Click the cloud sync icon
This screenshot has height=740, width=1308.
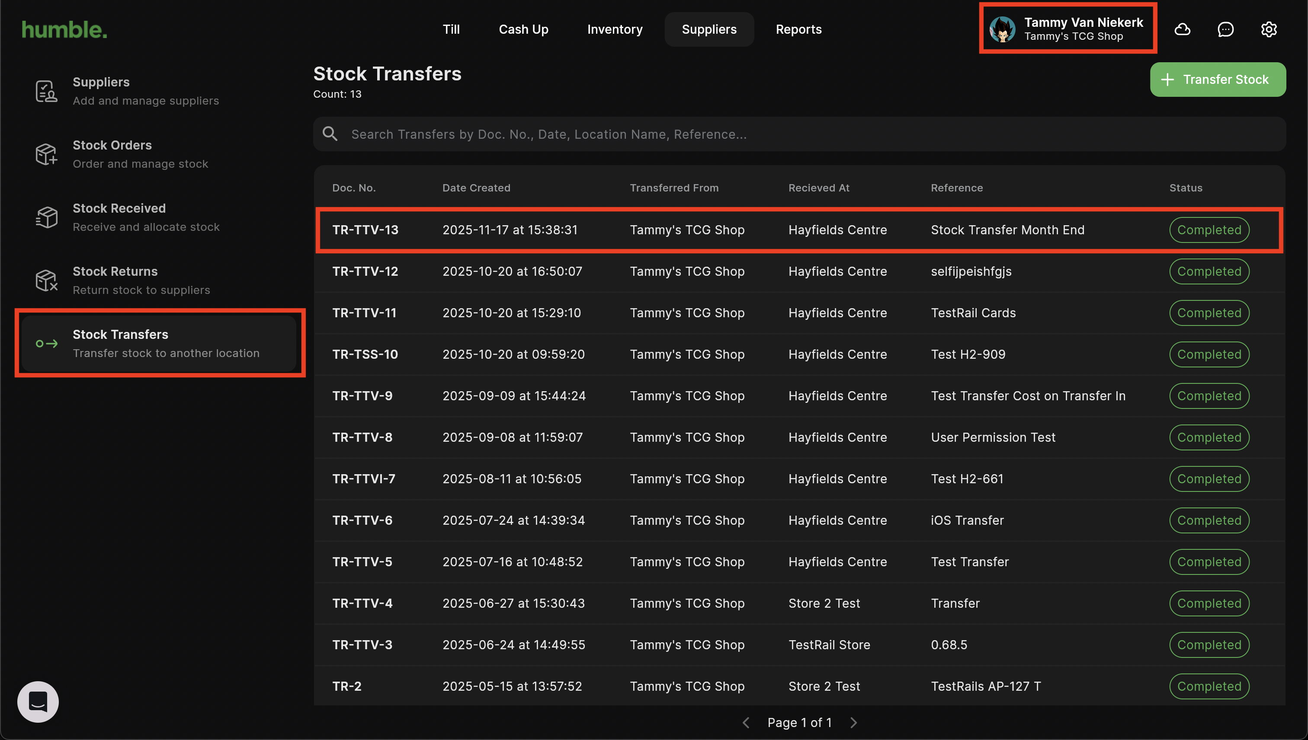pyautogui.click(x=1182, y=29)
